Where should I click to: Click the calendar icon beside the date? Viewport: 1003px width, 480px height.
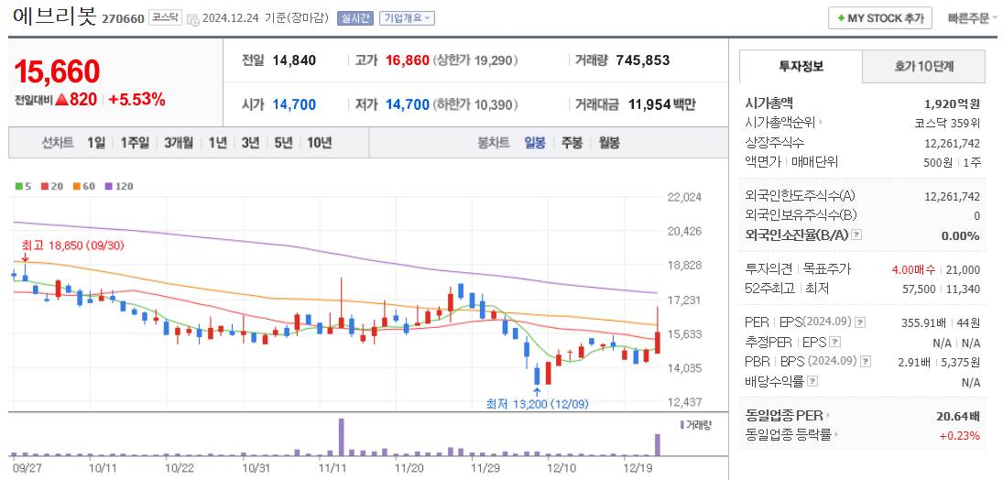192,19
